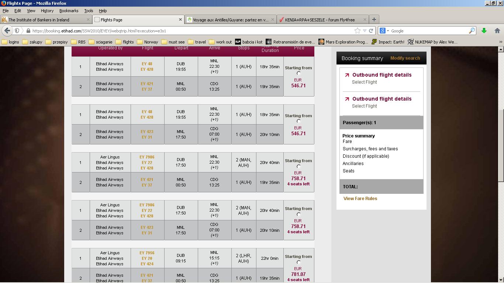Click the TOTAL: row in summary
This screenshot has height=283, width=504.
[x=382, y=187]
